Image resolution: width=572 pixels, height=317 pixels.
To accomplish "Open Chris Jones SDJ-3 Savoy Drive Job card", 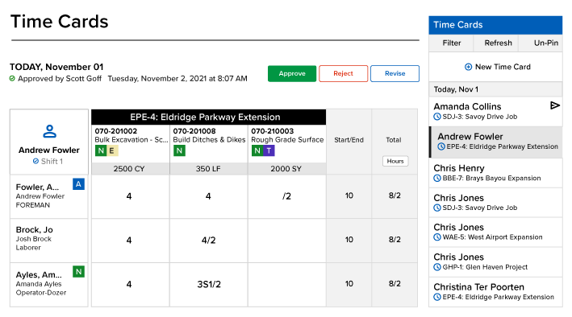I will point(495,203).
